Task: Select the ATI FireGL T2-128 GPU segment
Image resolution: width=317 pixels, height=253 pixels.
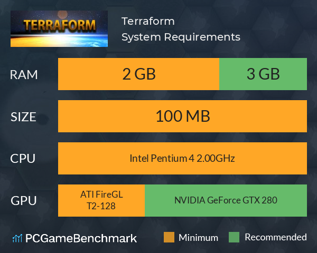Action: [101, 200]
